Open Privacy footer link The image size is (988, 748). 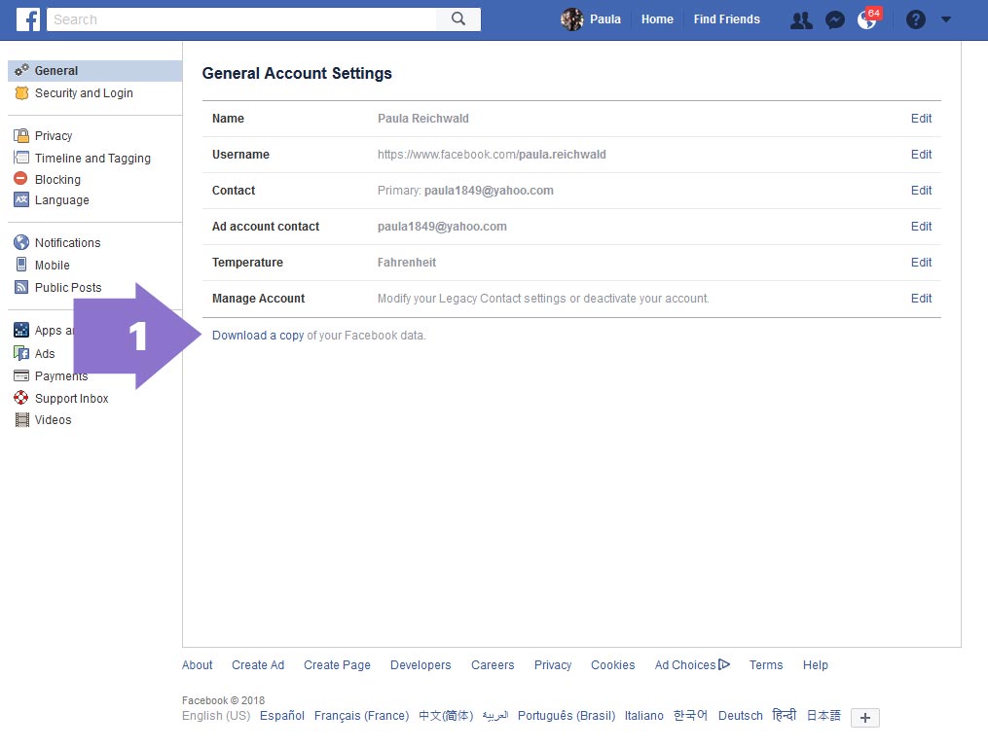[553, 665]
